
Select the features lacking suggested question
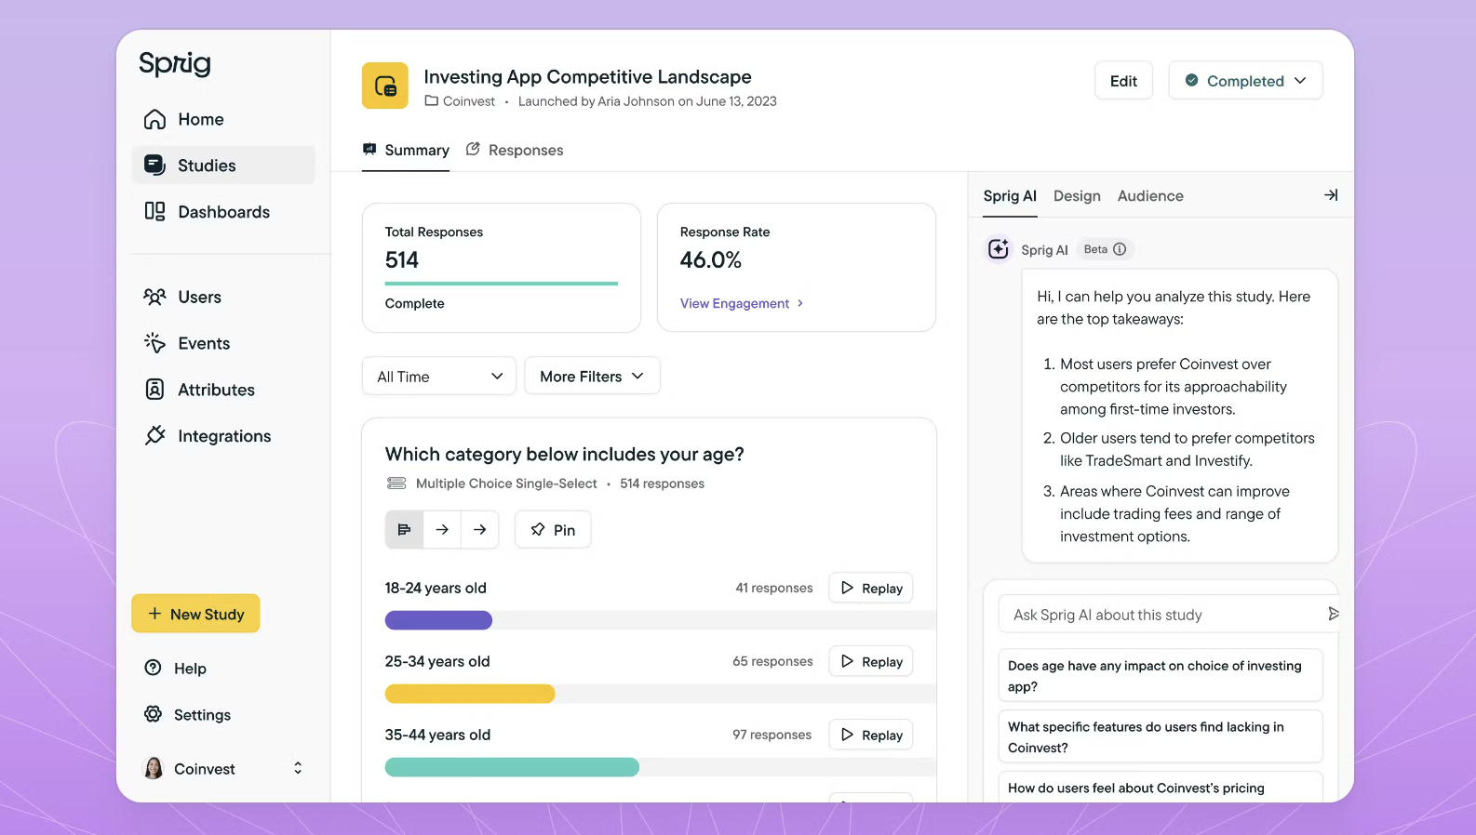(1161, 737)
